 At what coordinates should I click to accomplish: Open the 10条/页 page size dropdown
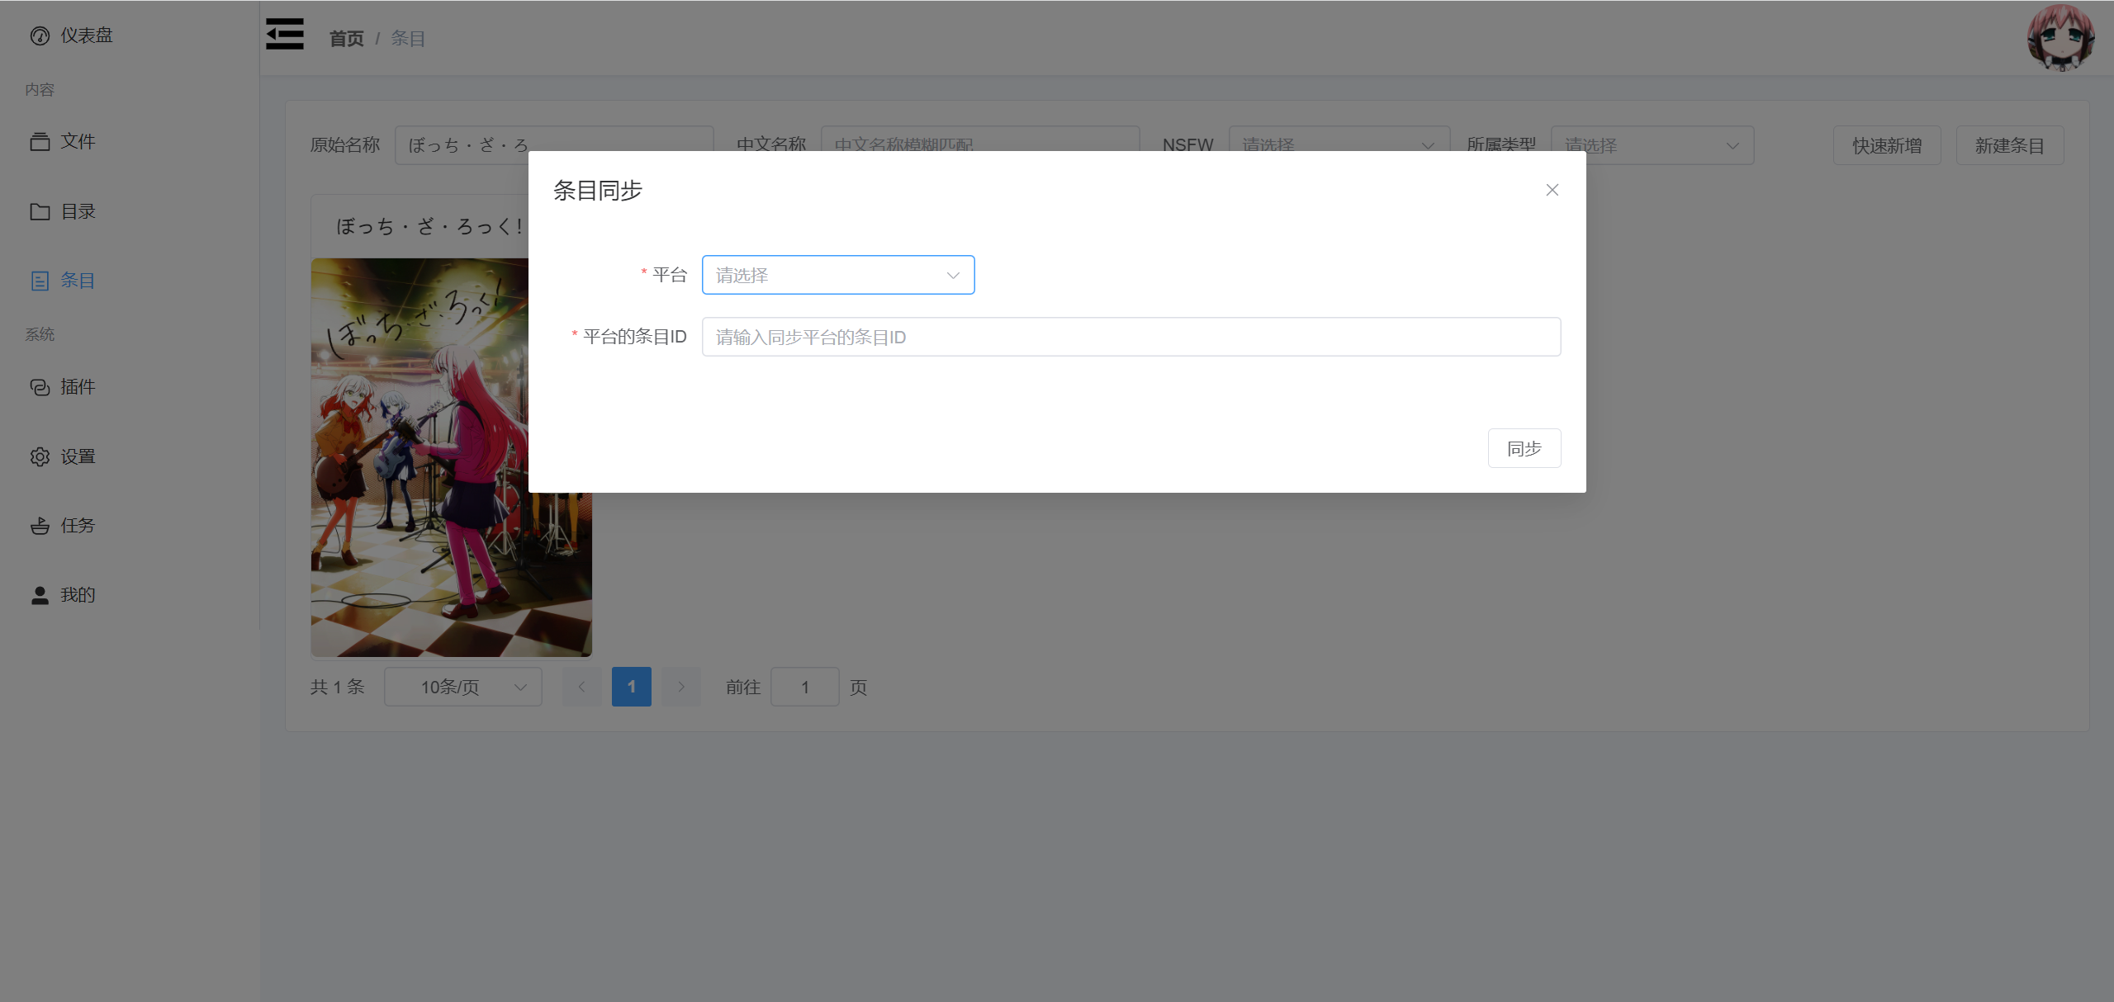(x=463, y=687)
